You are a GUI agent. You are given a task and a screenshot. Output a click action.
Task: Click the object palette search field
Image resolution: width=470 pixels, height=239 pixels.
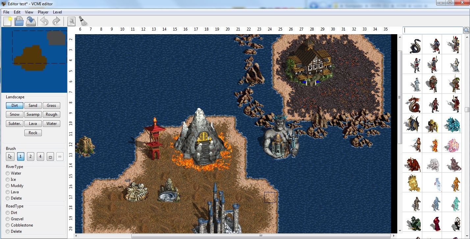pyautogui.click(x=433, y=30)
